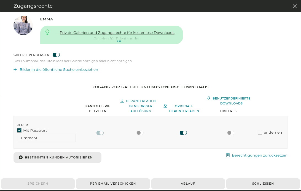
Task: Click the download icon for Originale herunterladen
Action: [x=165, y=106]
